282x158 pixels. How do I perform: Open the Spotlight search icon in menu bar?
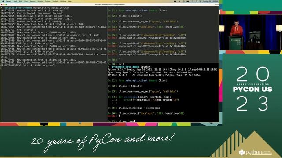(x=197, y=1)
